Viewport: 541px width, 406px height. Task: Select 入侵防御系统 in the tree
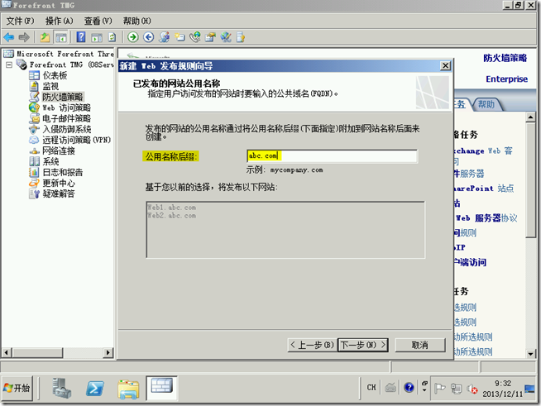[x=66, y=129]
